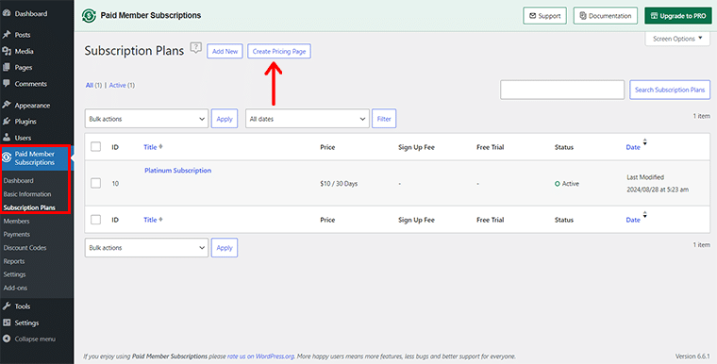This screenshot has width=717, height=364.
Task: Open the top Bulk actions dropdown
Action: coord(146,119)
